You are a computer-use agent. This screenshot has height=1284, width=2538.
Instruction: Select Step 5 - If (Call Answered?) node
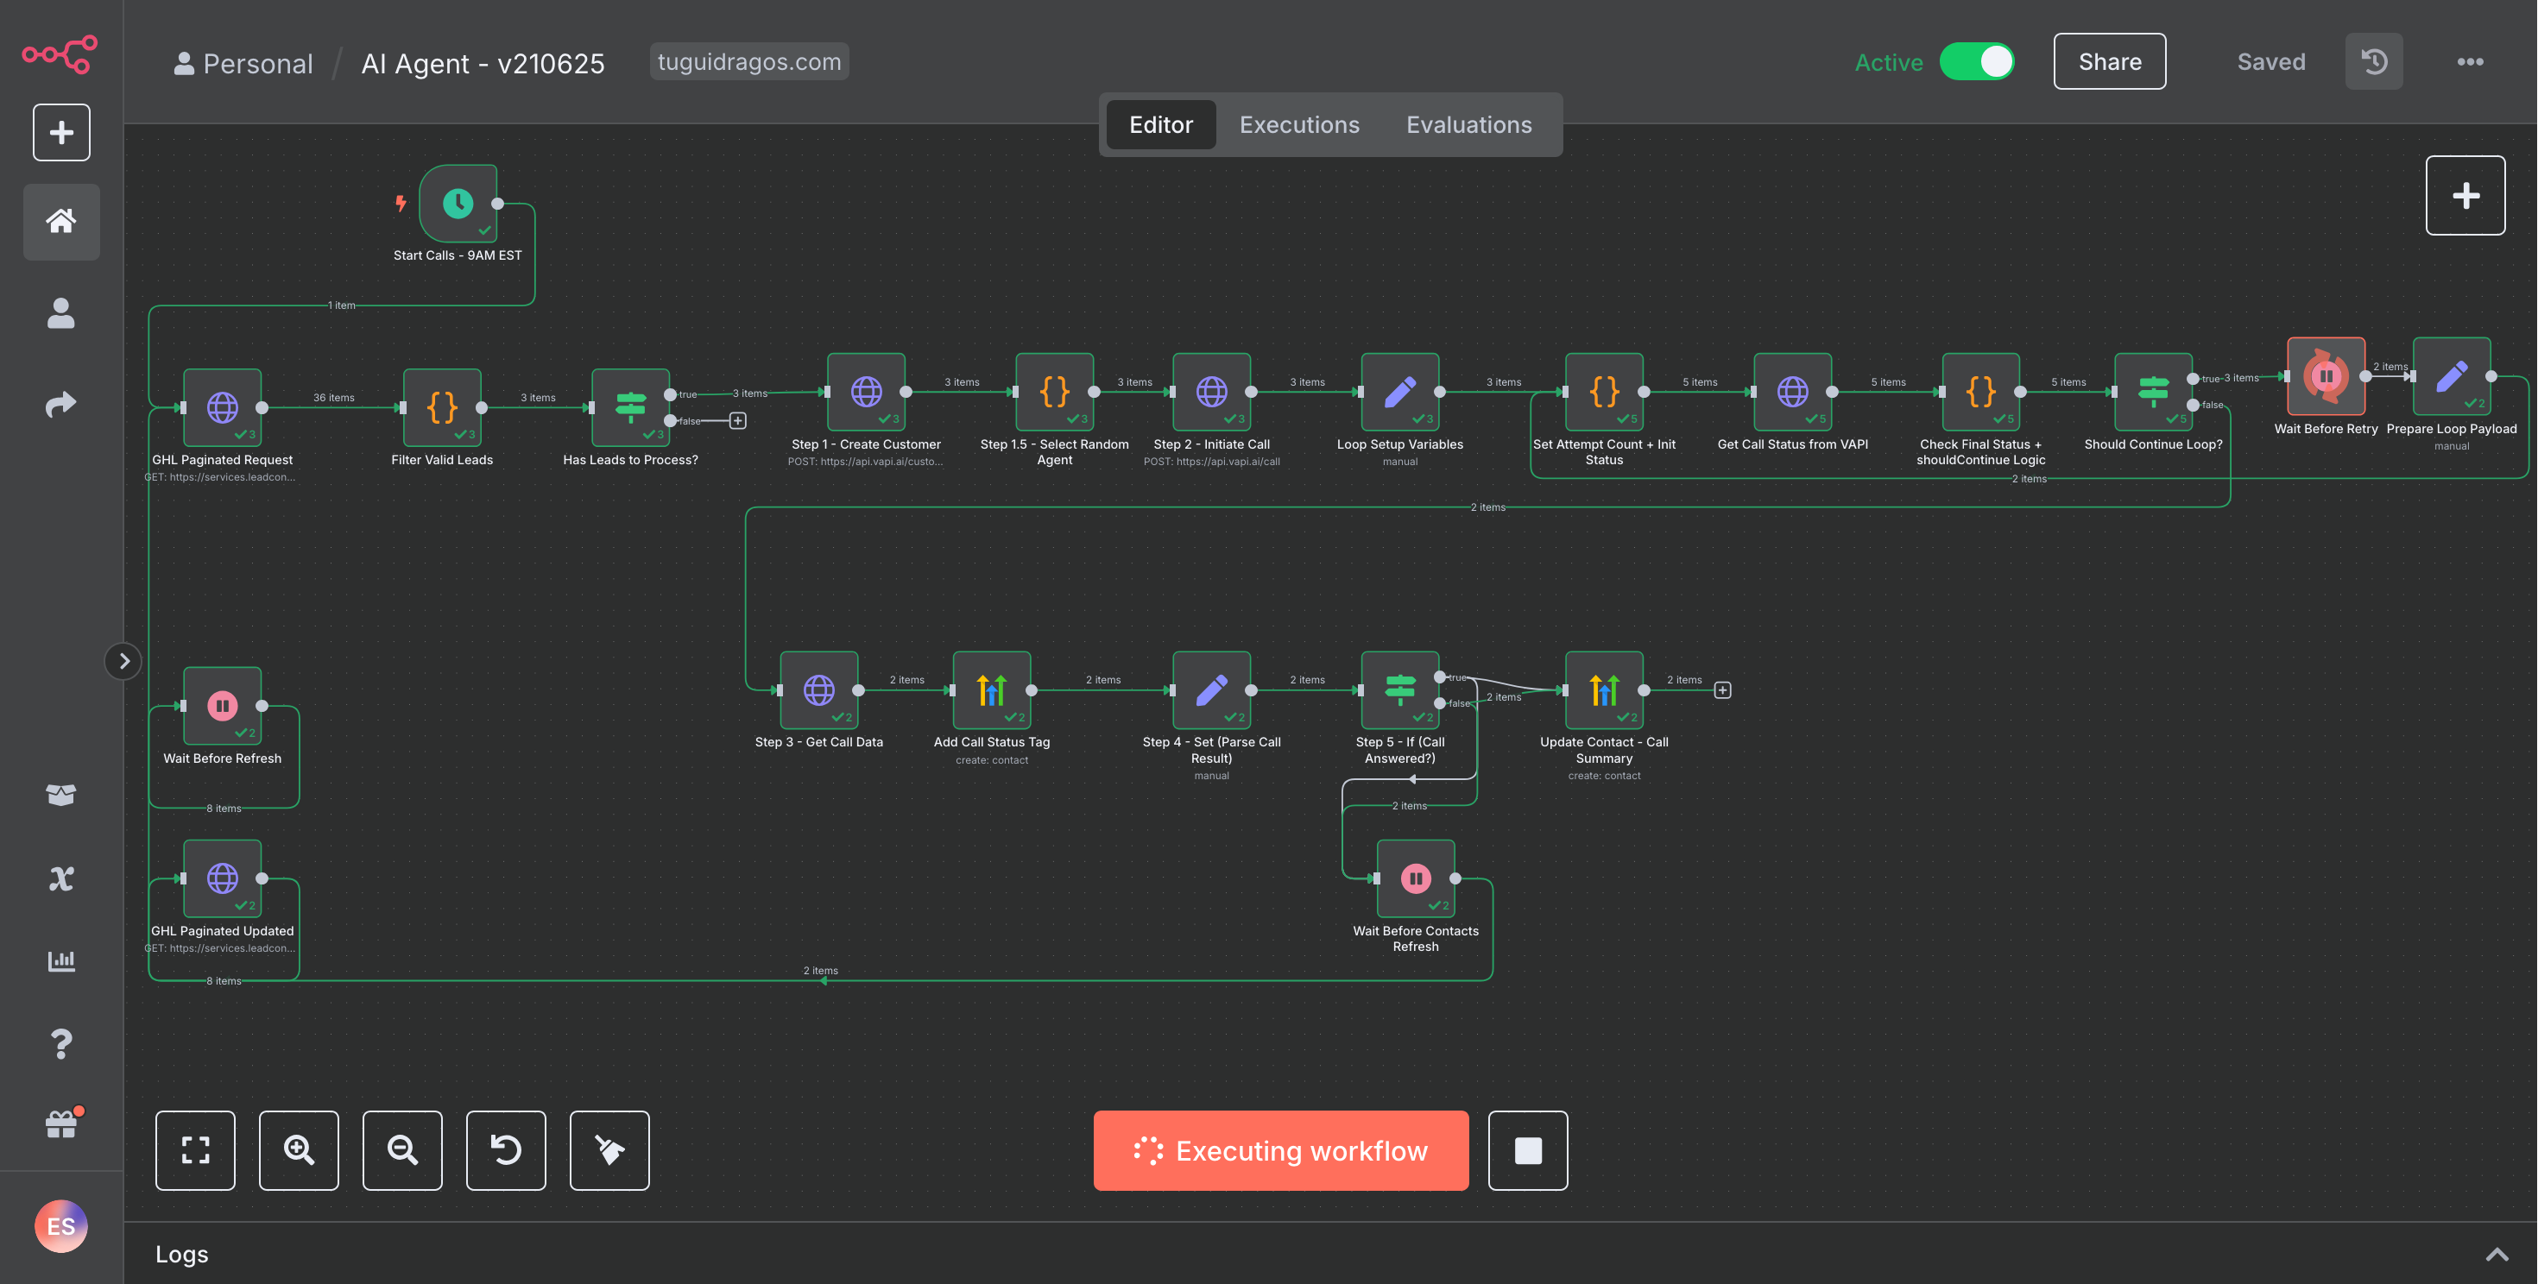click(x=1400, y=689)
